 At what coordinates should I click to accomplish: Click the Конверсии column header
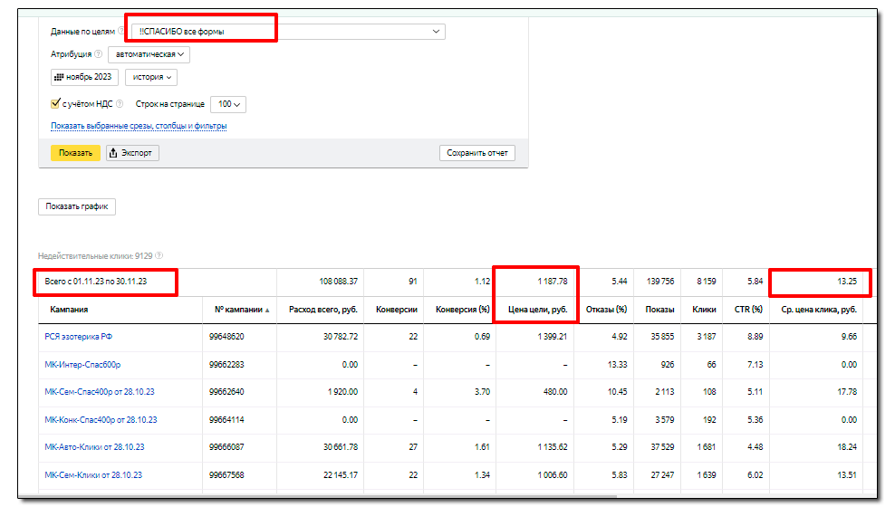[x=396, y=310]
